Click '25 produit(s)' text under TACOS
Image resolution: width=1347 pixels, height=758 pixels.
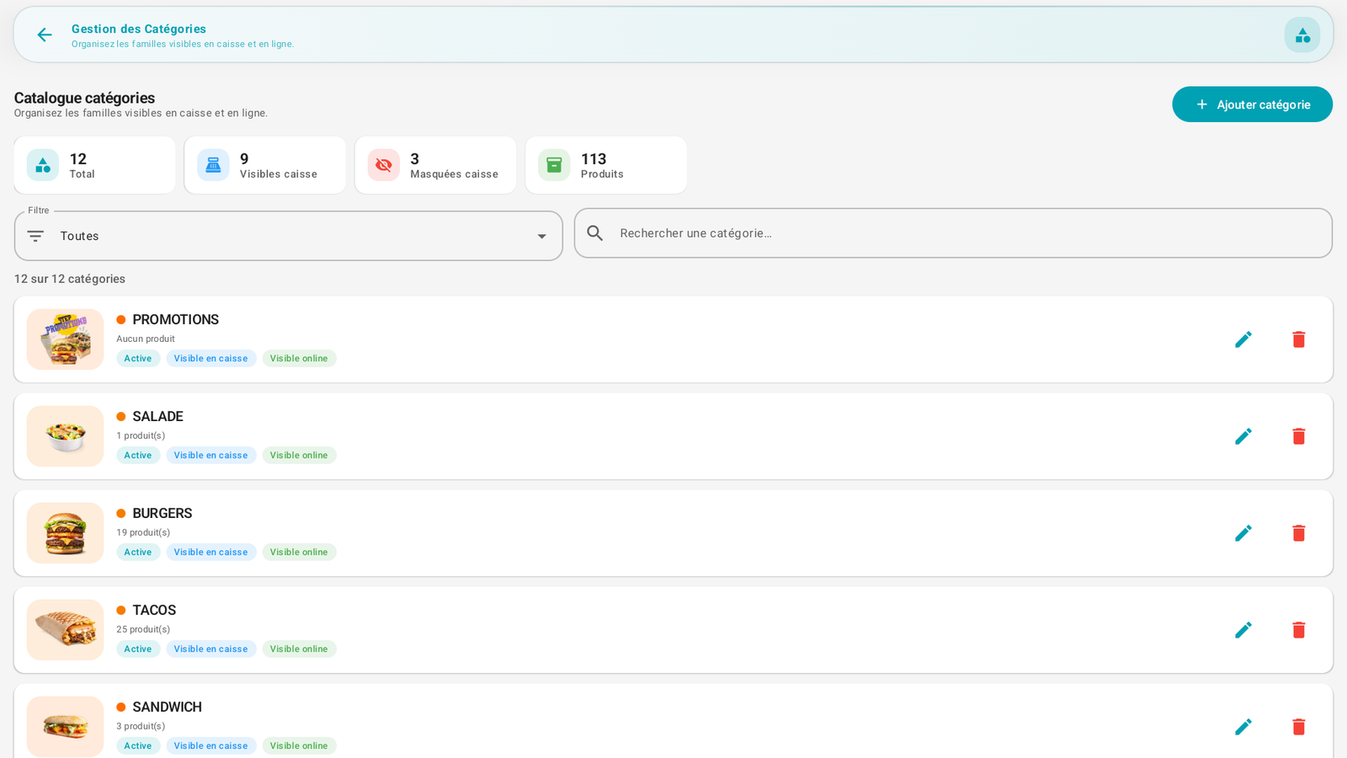143,630
